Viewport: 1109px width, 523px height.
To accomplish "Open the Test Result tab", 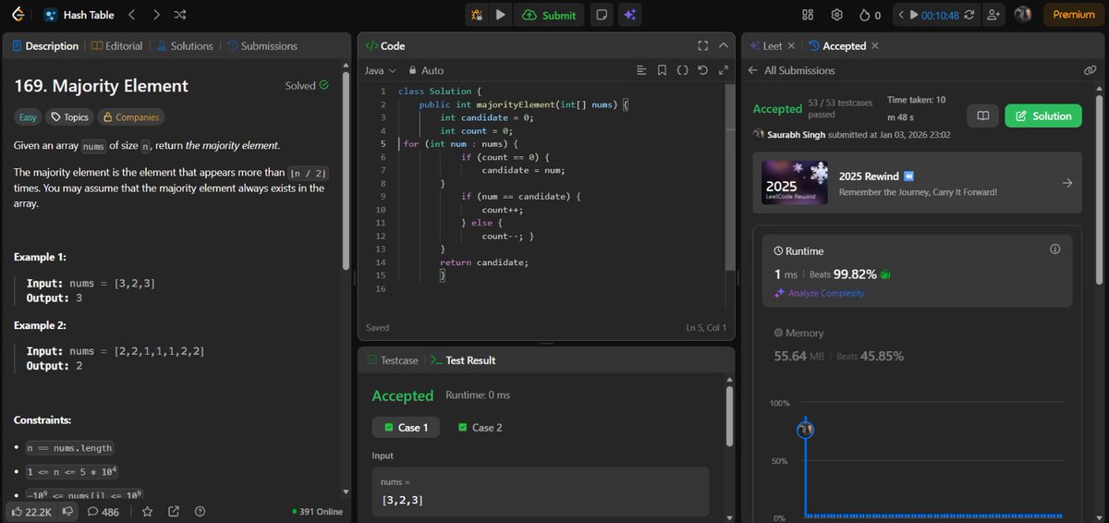I will [463, 360].
